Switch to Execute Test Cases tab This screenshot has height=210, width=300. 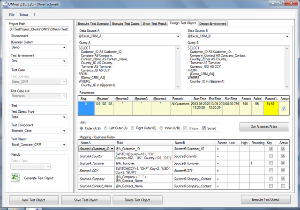click(x=126, y=23)
